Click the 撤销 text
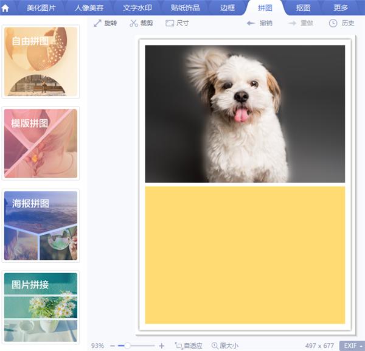Viewport: 365px width, 351px height. (266, 23)
